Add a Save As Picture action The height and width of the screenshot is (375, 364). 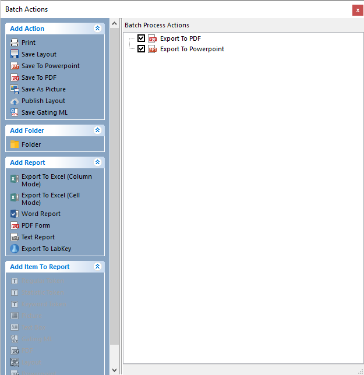(43, 89)
